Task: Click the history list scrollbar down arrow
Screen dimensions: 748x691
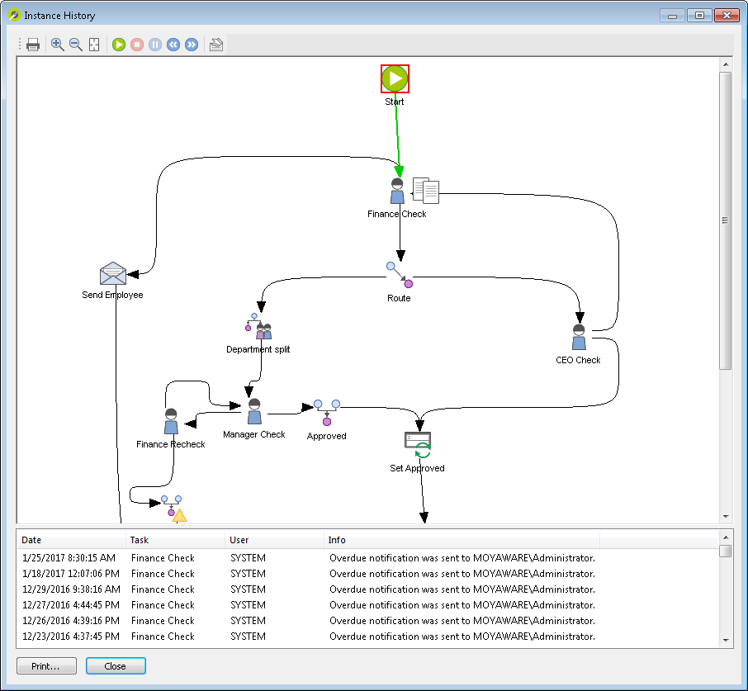Action: pos(726,641)
